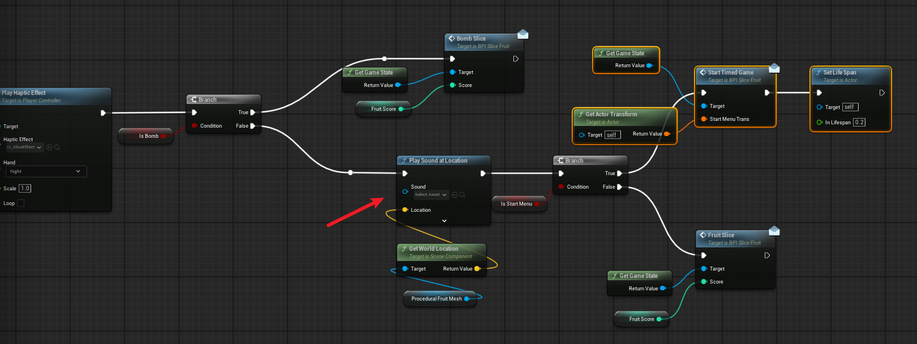This screenshot has width=917, height=344.
Task: Select the Set Life Span node title
Action: click(839, 72)
